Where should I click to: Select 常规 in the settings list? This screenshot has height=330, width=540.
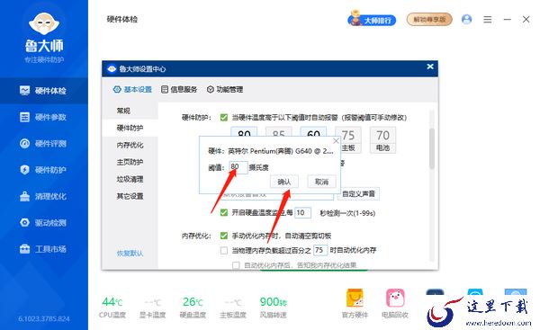click(x=130, y=111)
